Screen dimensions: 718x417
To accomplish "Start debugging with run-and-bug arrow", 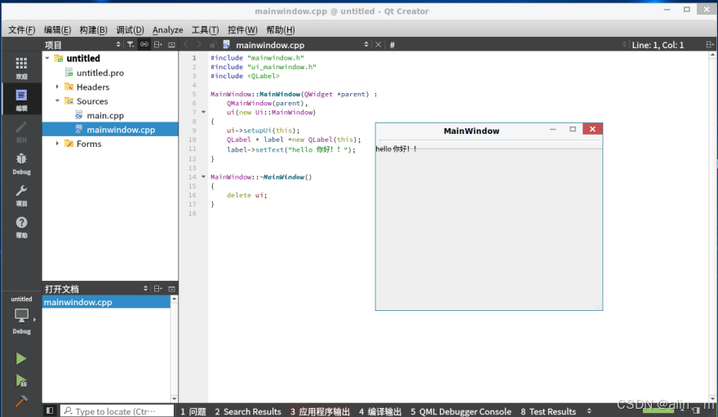I will (21, 380).
